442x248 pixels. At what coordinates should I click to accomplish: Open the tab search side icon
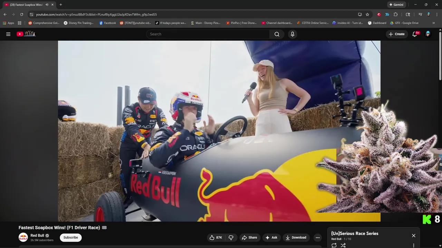point(408,14)
